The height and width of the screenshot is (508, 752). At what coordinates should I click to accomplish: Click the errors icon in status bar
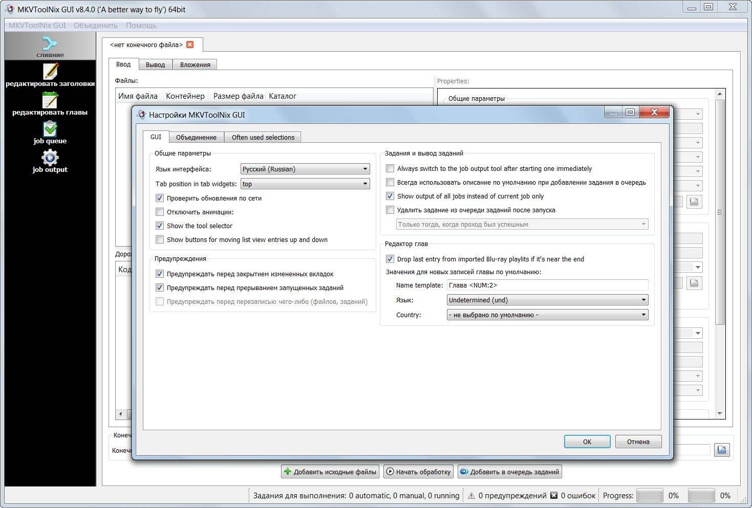554,495
